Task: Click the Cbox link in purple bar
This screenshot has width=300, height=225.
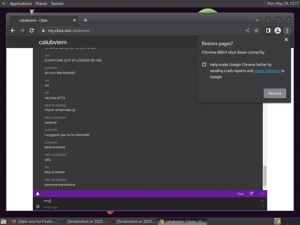Action: [240, 194]
